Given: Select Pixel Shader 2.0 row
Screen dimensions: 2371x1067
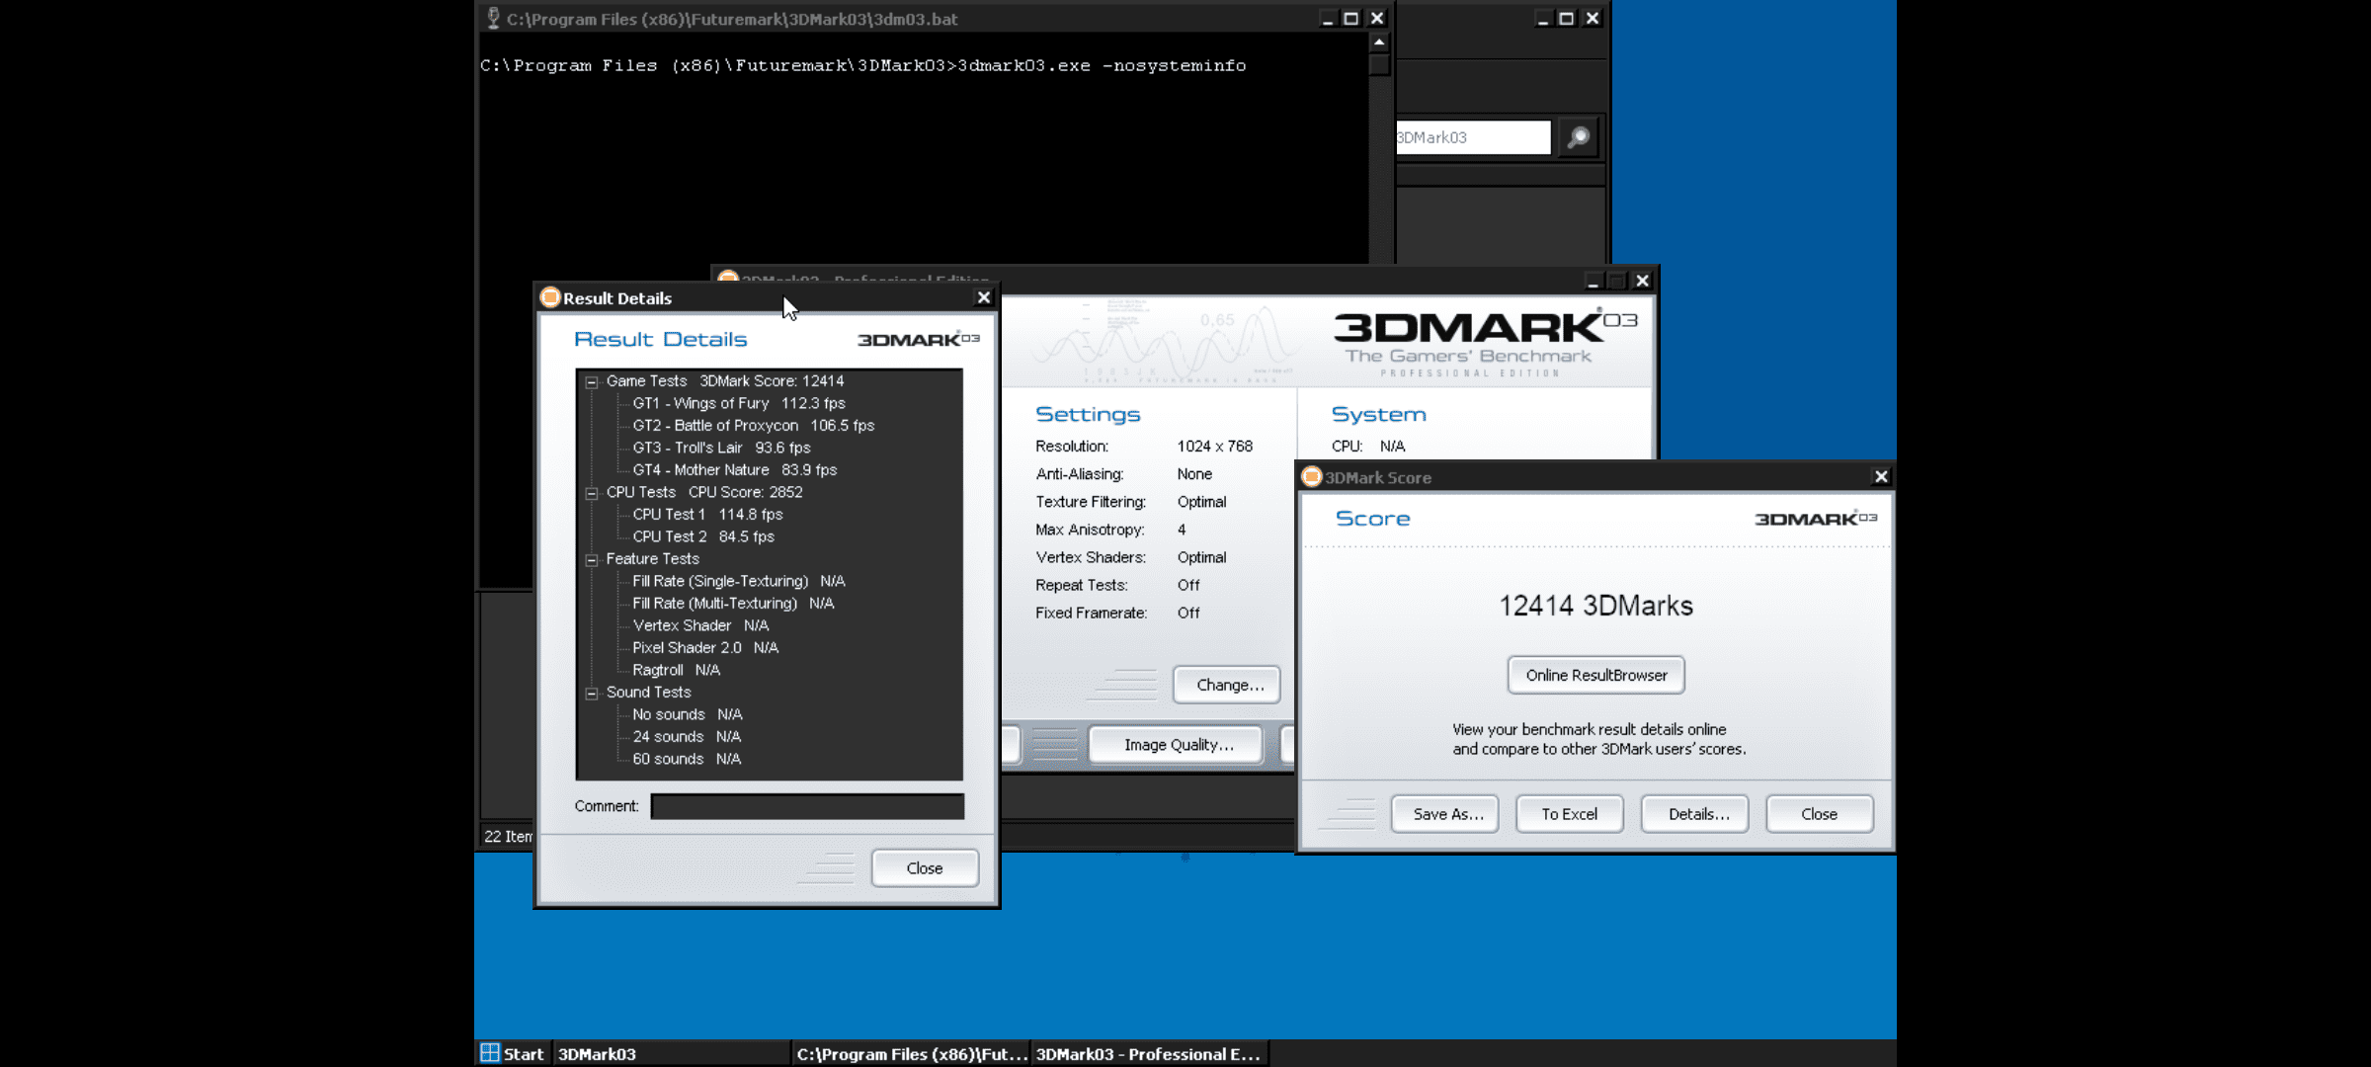Looking at the screenshot, I should 705,648.
